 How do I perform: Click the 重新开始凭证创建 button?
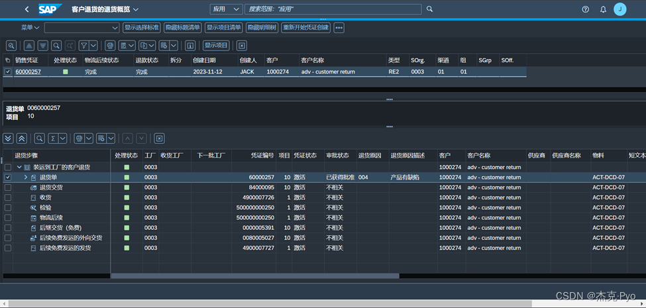pos(305,28)
